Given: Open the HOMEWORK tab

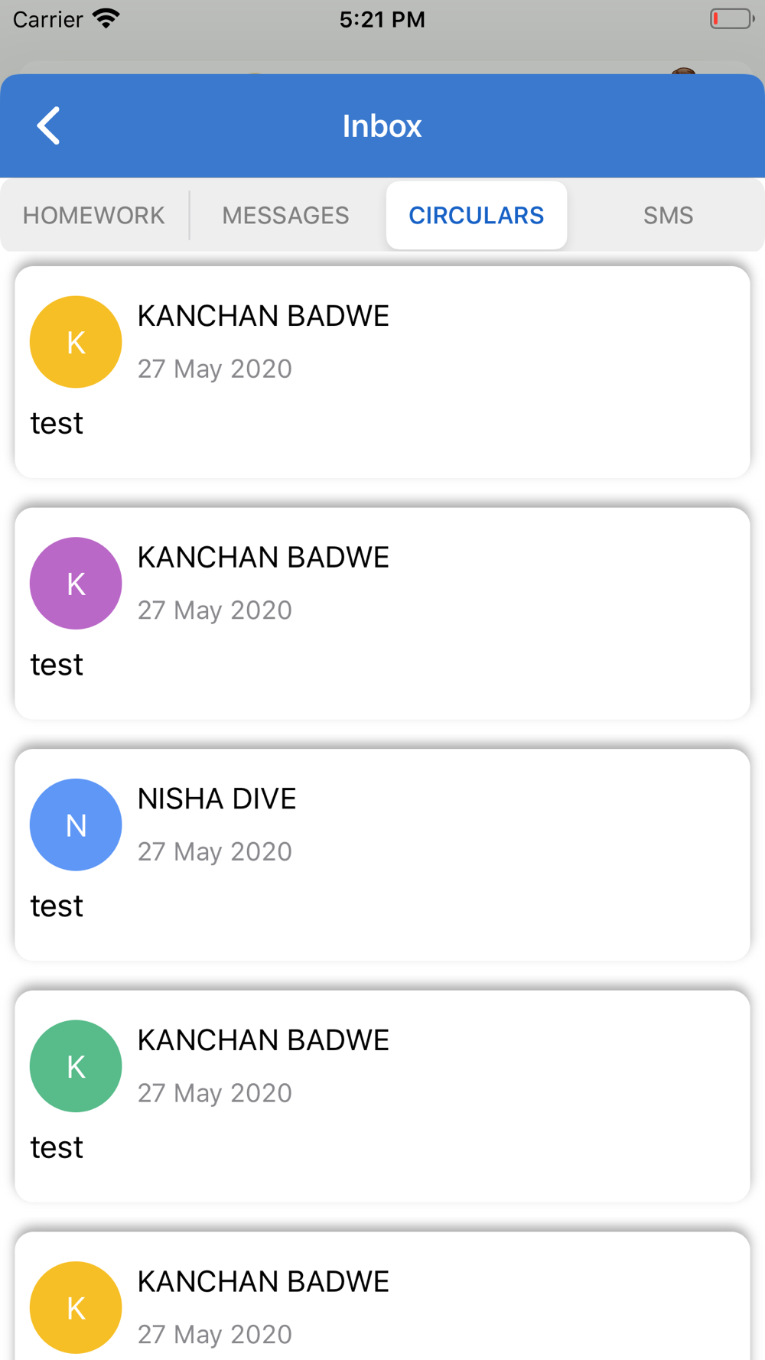Looking at the screenshot, I should click(x=94, y=216).
